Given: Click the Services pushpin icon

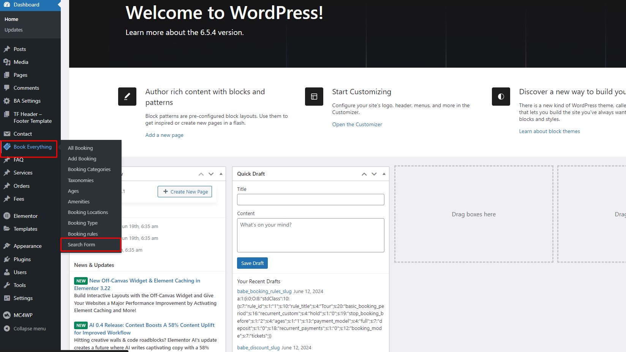Looking at the screenshot, I should tap(7, 173).
